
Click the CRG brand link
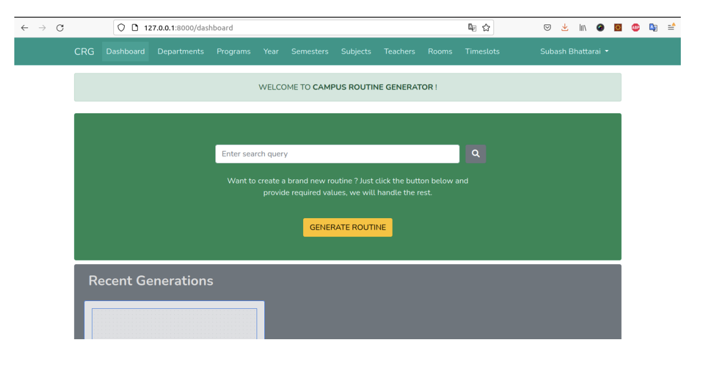tap(84, 51)
